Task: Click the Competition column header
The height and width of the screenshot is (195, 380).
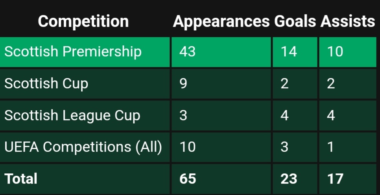Action: click(x=83, y=22)
